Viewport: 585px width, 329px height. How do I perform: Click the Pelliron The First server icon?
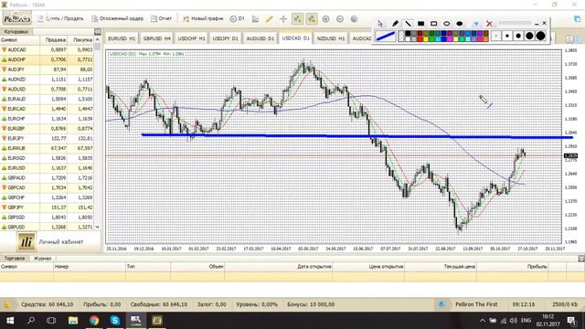[x=442, y=304]
